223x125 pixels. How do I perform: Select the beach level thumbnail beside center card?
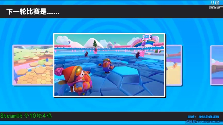(x=174, y=65)
